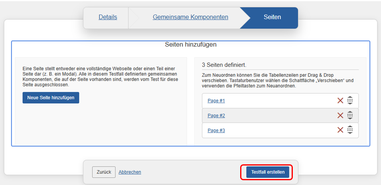The width and height of the screenshot is (381, 185).
Task: Activate the reorder handle on Page #2
Action: tap(350, 115)
